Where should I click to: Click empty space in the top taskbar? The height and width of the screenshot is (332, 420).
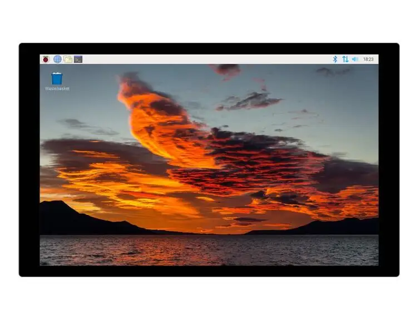click(206, 59)
